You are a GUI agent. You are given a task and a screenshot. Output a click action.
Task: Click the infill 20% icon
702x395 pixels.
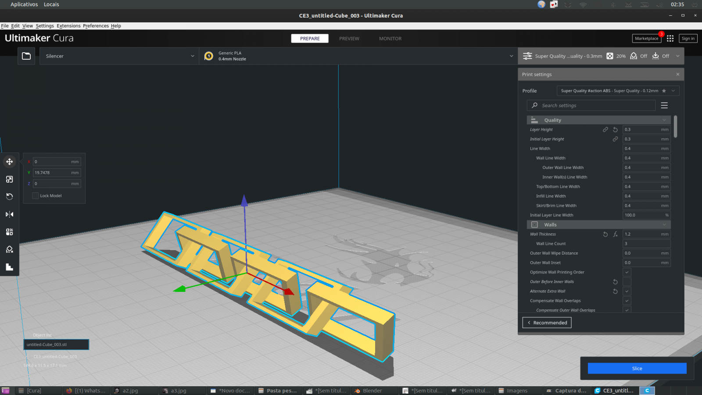click(610, 56)
